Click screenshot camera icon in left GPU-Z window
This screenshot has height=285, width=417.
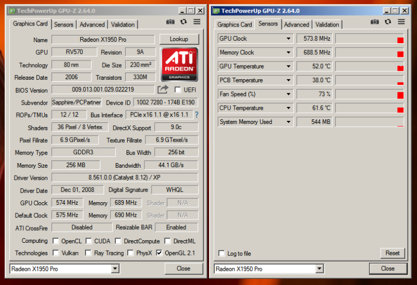click(170, 22)
